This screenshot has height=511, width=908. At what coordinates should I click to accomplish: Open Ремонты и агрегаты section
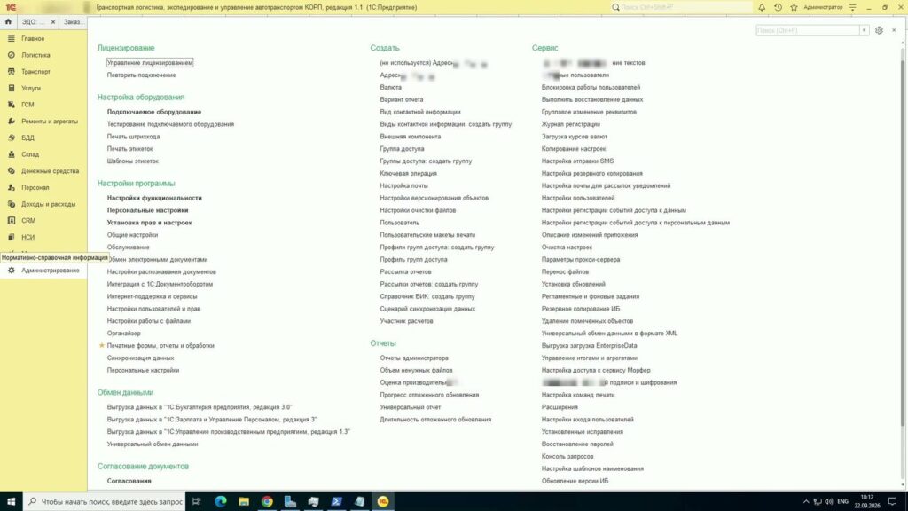[x=50, y=121]
